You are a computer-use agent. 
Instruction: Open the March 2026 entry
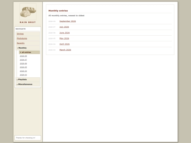(65, 50)
